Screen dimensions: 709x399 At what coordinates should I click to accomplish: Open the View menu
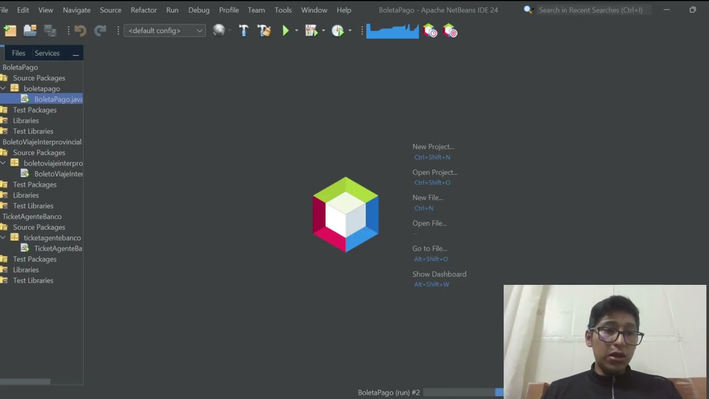click(45, 10)
